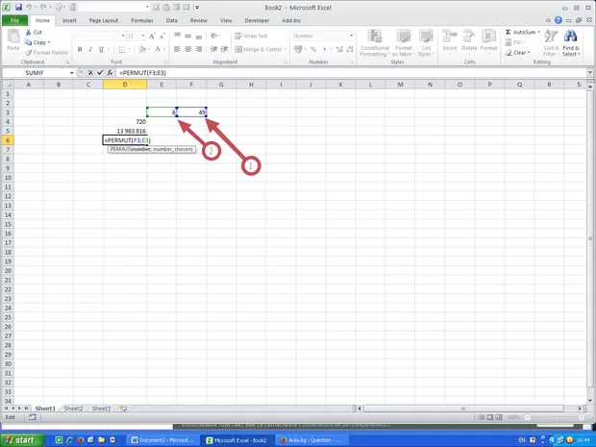Screen dimensions: 596x447
Task: Open the Name Box dropdown arrow
Action: tap(71, 73)
